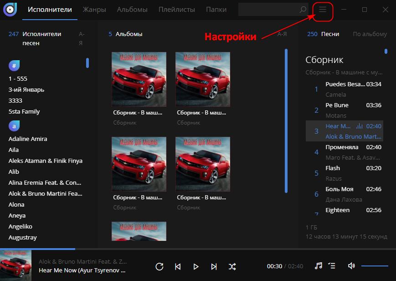
Task: Select the Исполнители tab
Action: 50,10
